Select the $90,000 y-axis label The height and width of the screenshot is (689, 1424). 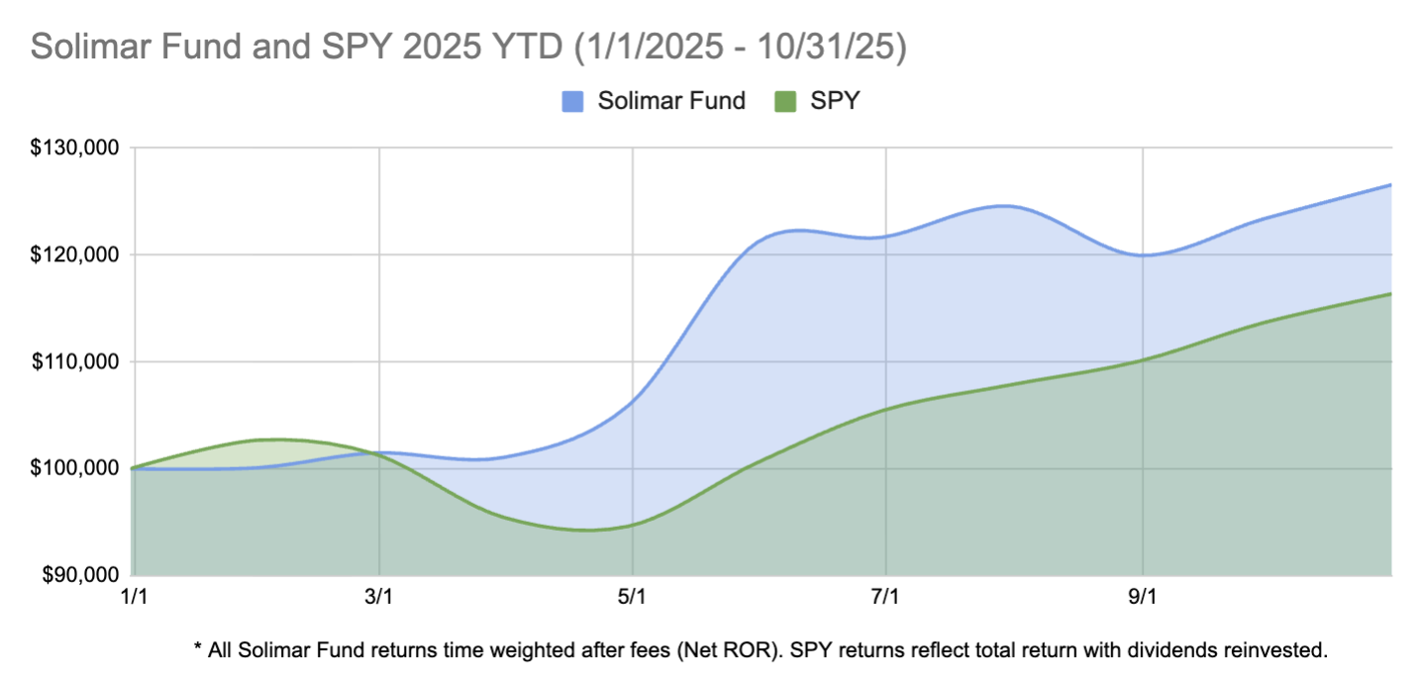tap(78, 575)
